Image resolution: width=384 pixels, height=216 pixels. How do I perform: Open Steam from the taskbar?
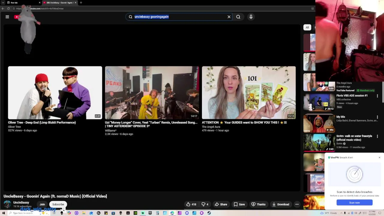click(x=209, y=213)
